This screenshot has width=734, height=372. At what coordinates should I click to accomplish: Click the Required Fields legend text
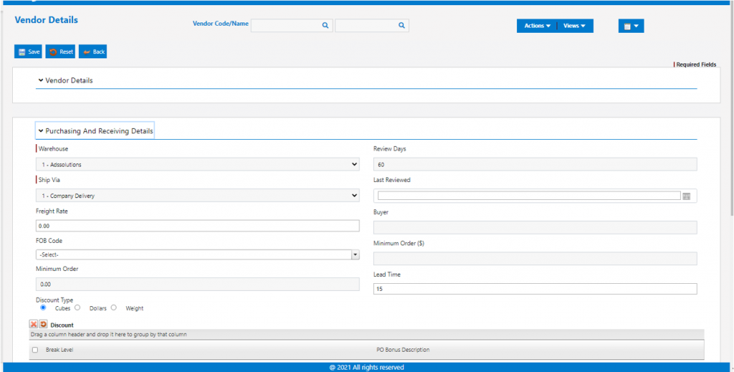point(695,65)
